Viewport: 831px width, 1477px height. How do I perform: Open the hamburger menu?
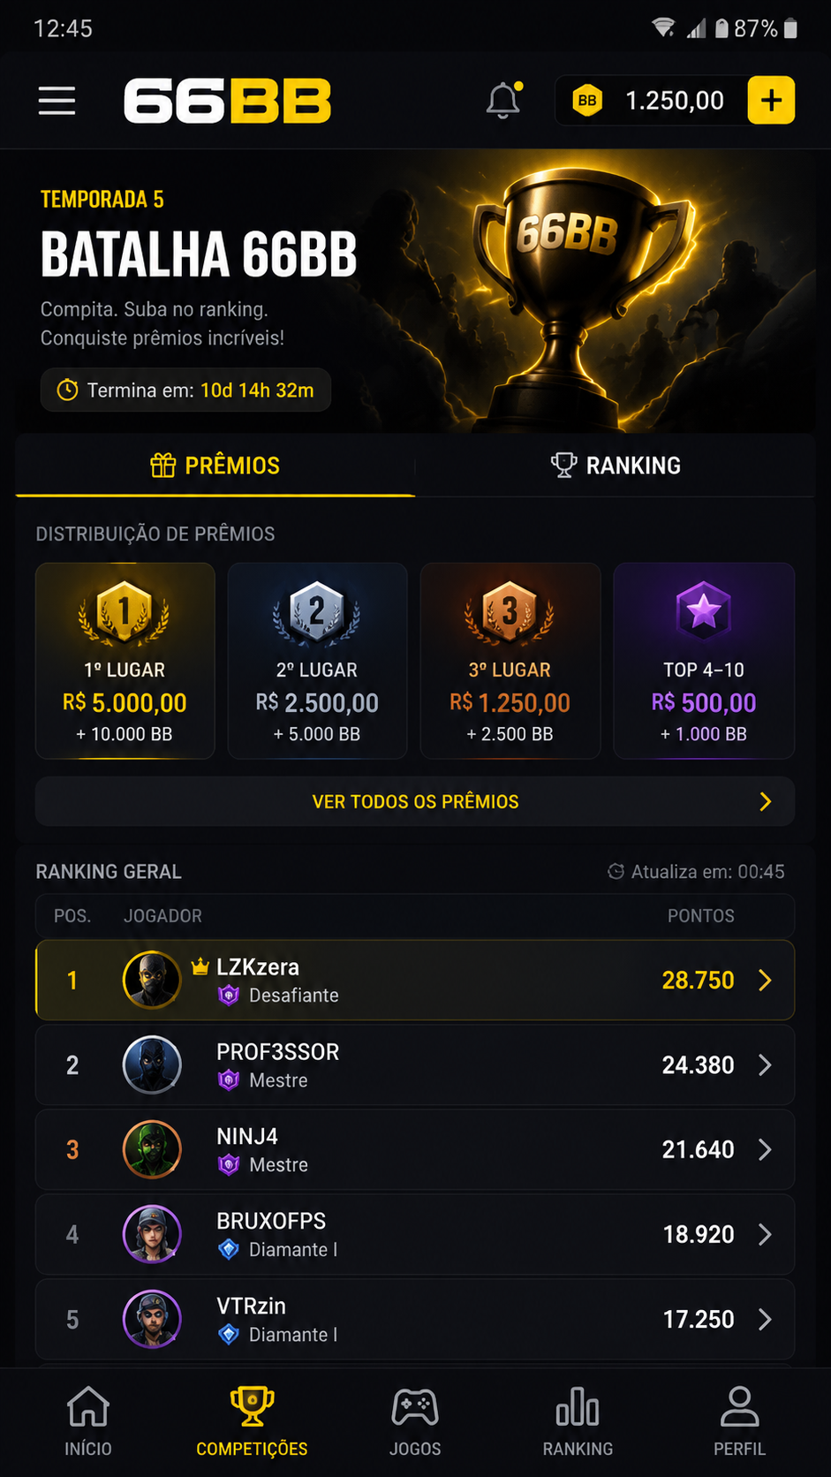click(57, 101)
